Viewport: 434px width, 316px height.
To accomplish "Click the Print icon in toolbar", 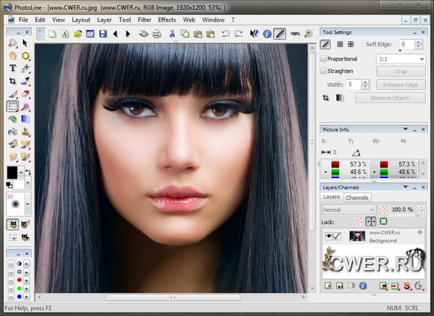I will pos(158,33).
